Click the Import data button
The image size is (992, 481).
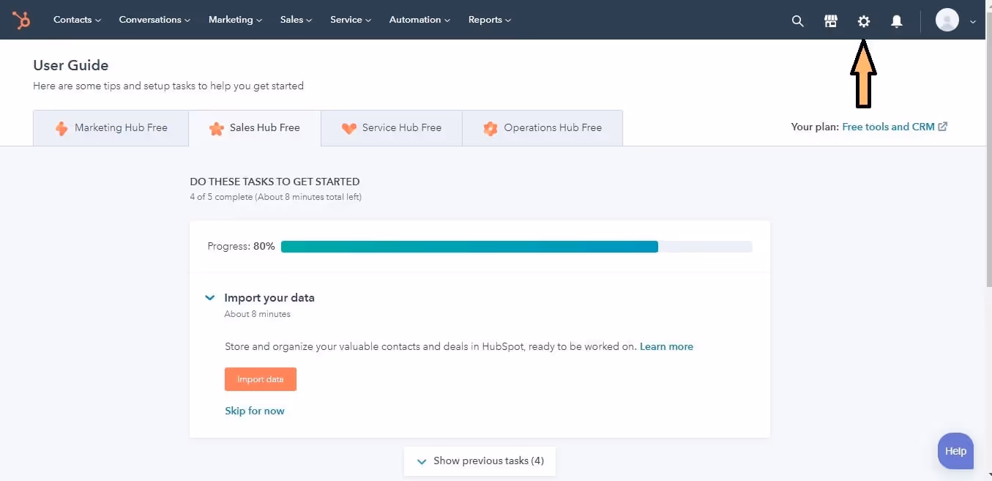[260, 379]
